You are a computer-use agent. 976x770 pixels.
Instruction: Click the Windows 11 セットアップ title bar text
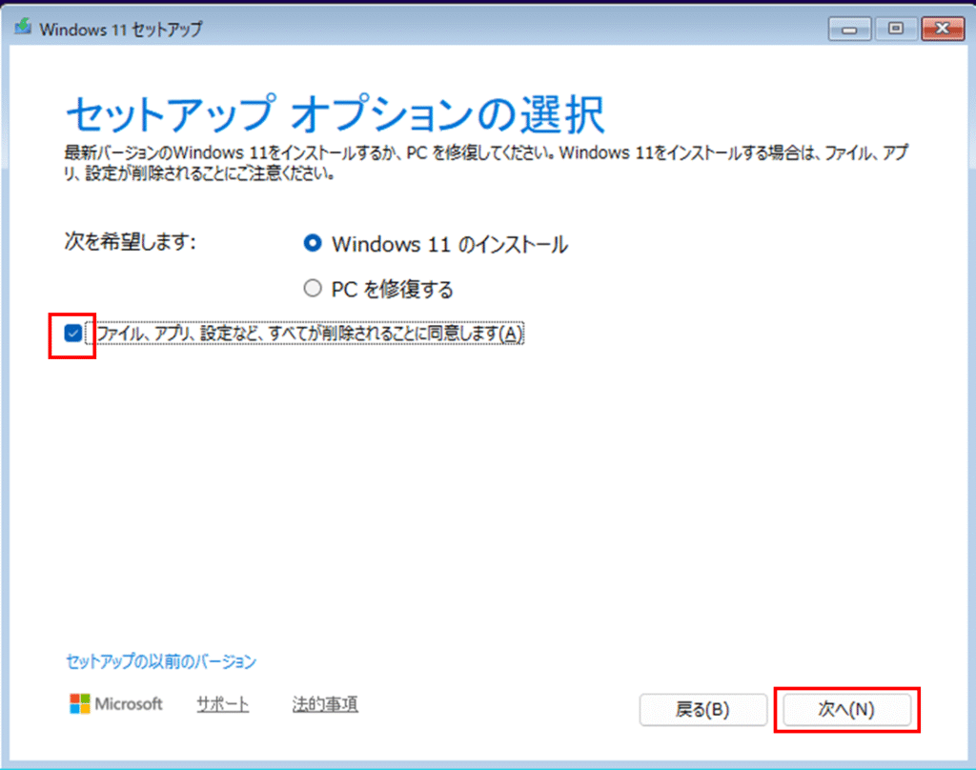(120, 29)
